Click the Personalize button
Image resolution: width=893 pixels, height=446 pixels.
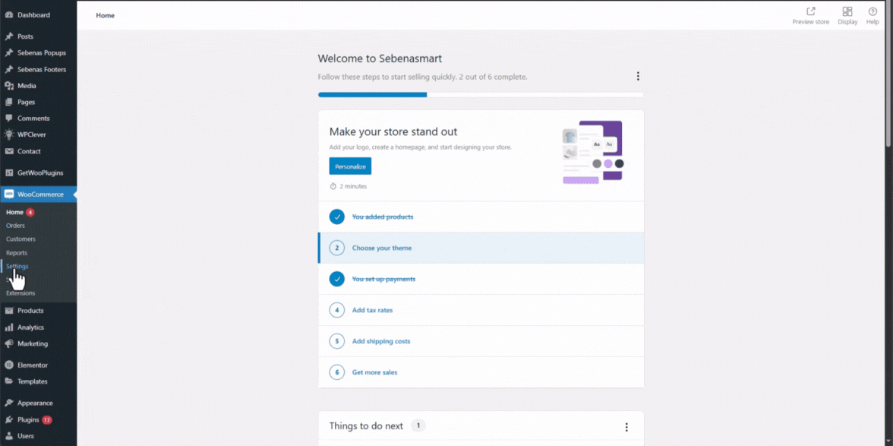(x=350, y=166)
